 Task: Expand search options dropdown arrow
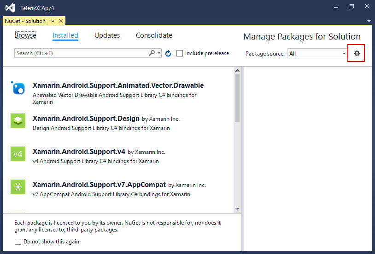(159, 53)
